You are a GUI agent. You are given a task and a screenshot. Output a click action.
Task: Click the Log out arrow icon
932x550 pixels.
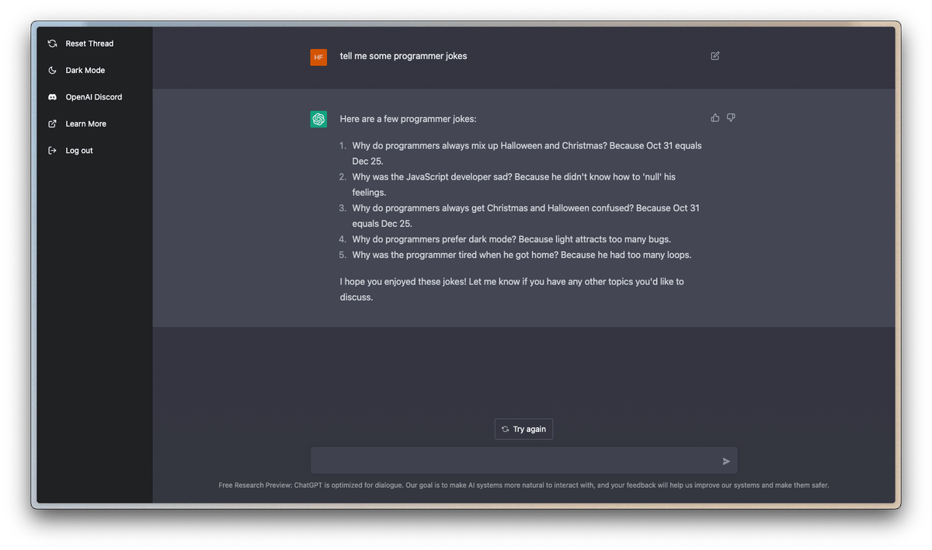tap(52, 151)
